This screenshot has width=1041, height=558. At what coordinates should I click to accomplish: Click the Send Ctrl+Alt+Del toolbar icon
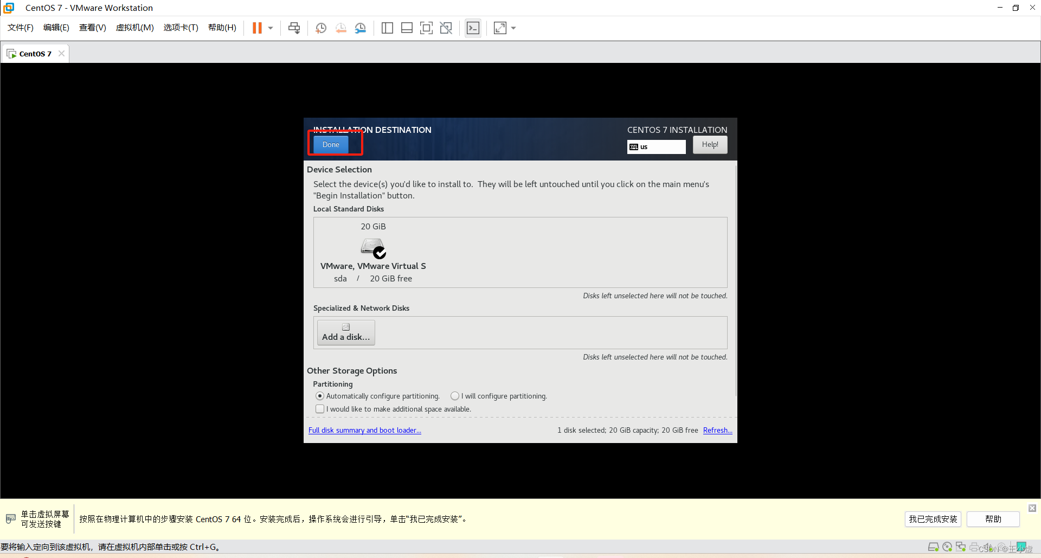coord(294,28)
